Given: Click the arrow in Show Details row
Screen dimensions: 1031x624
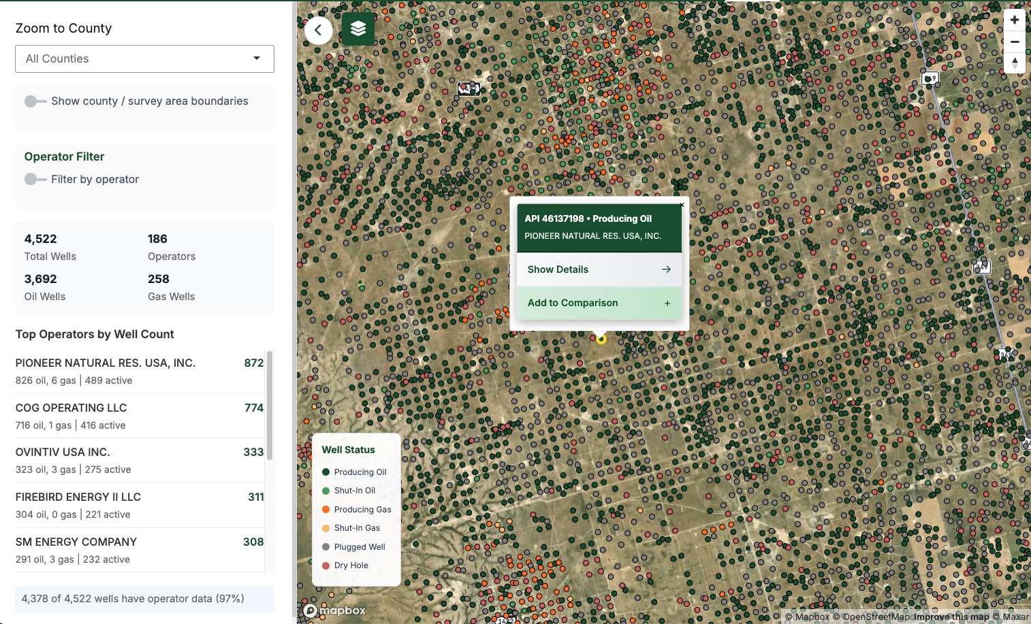Looking at the screenshot, I should point(666,269).
